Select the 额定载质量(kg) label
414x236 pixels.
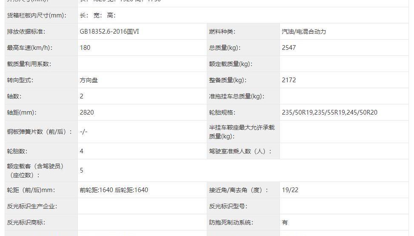[x=231, y=64]
